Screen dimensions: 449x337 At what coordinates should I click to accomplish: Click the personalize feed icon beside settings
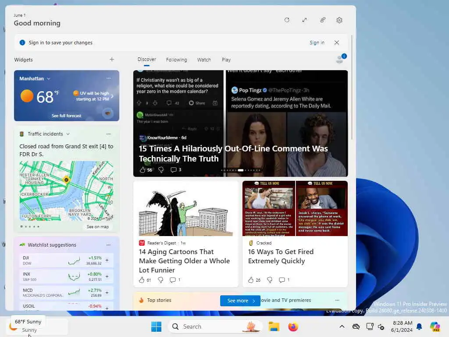(322, 20)
